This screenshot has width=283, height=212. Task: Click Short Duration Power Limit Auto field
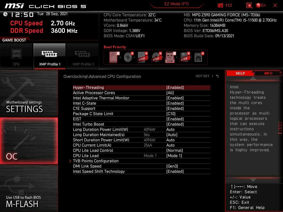(x=170, y=140)
